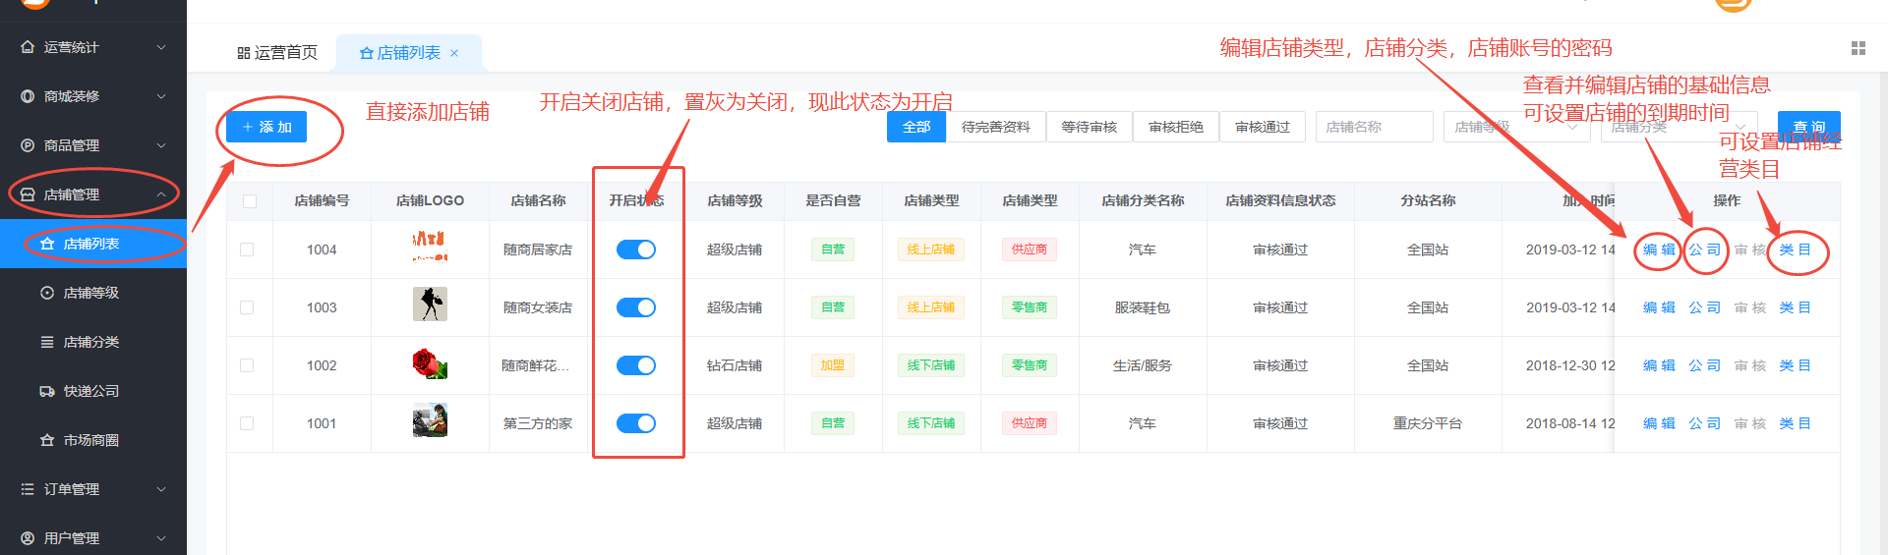The image size is (1888, 555).
Task: Select all rows with the header checkbox
Action: coord(250,201)
